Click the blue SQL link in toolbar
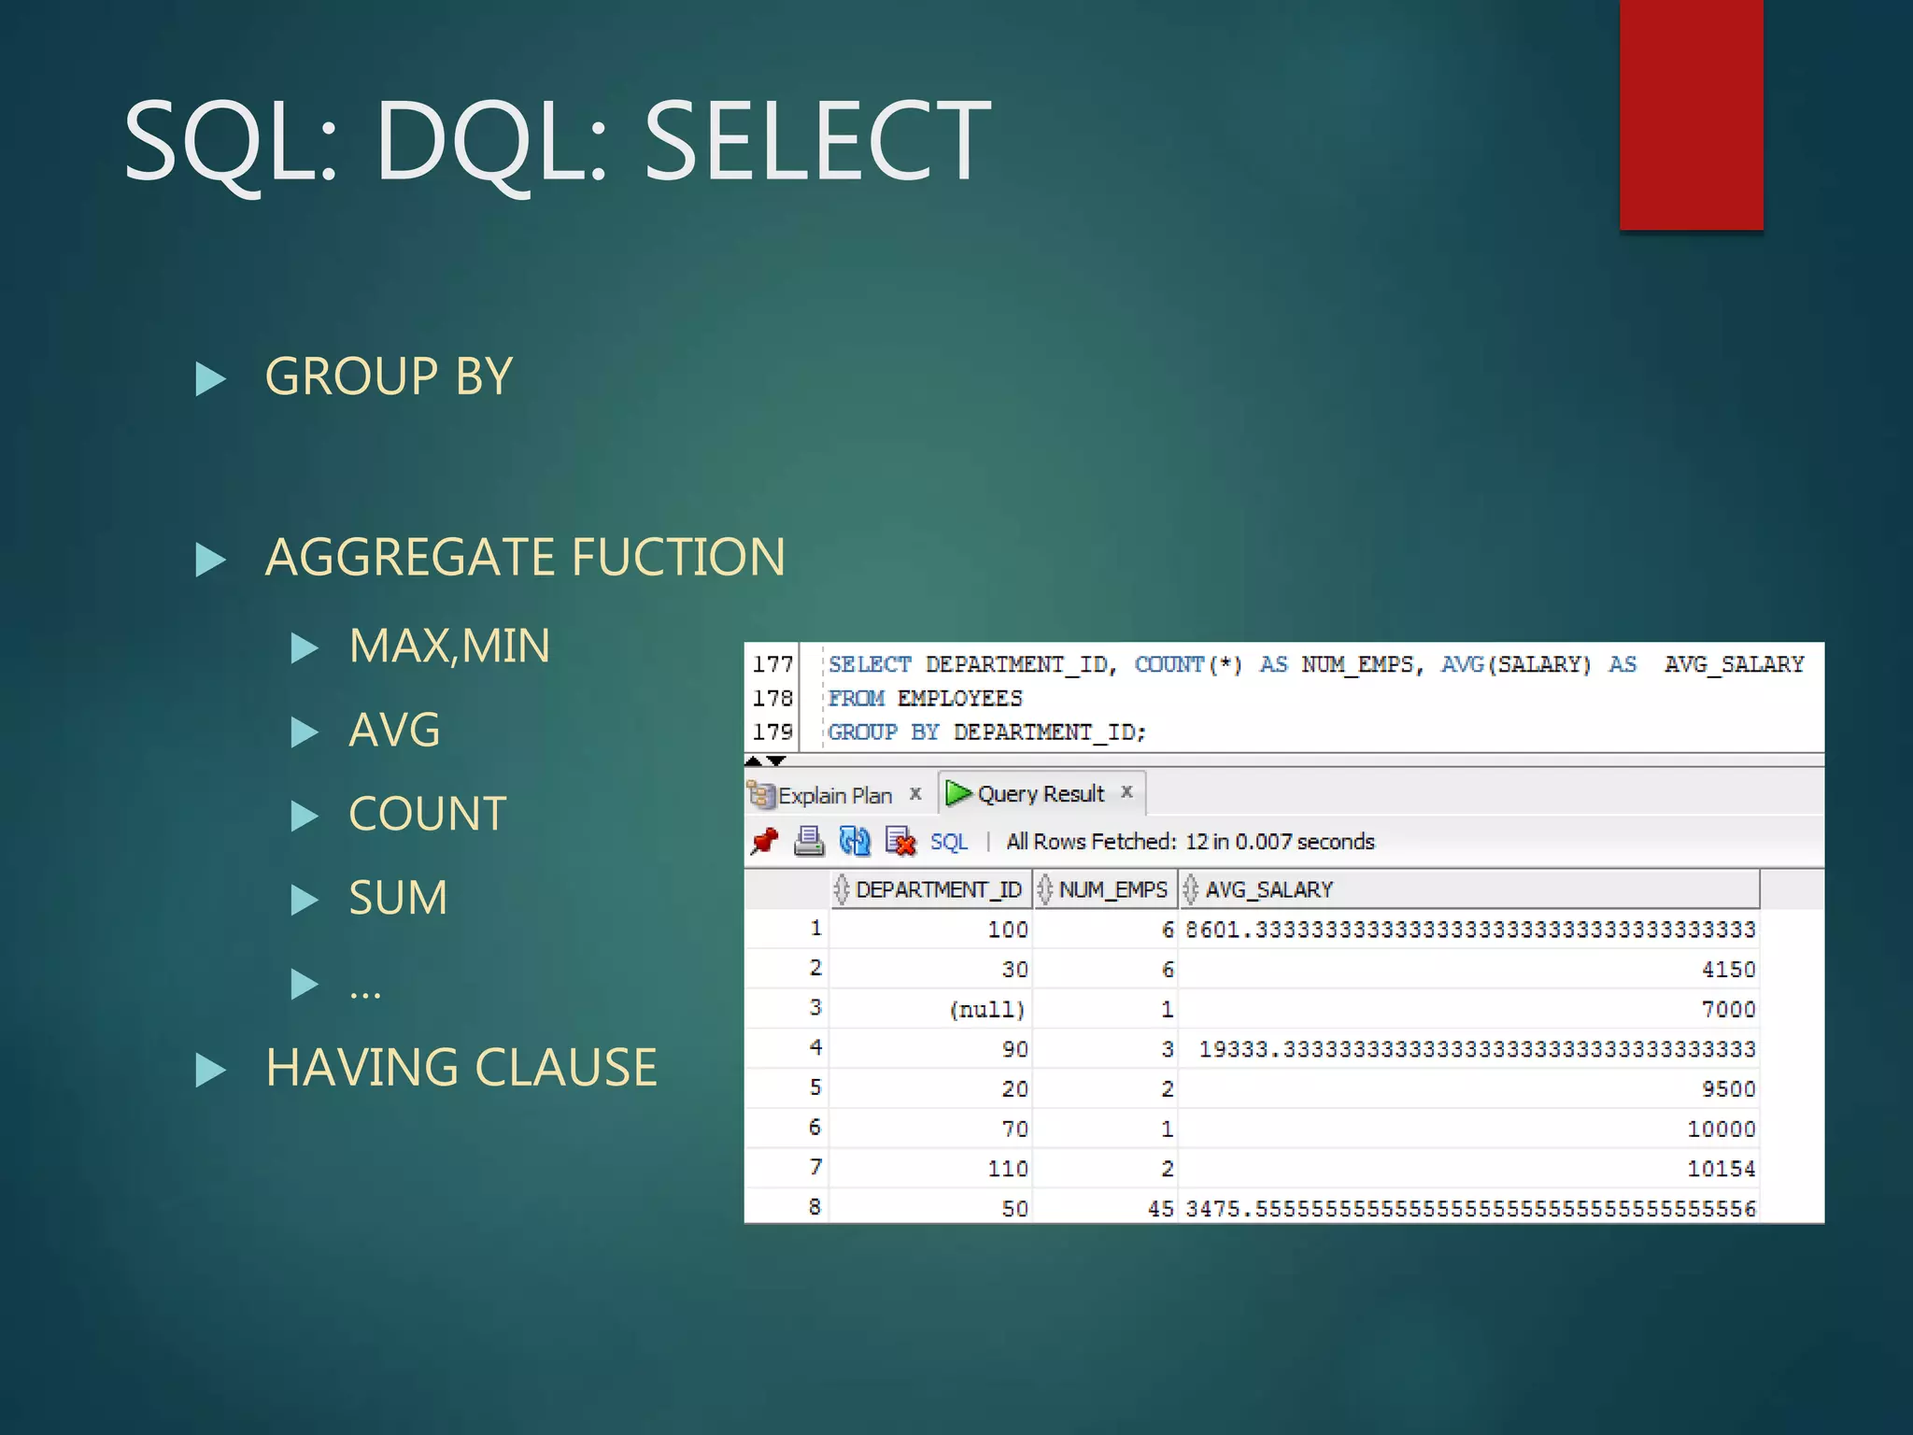The image size is (1913, 1435). pyautogui.click(x=948, y=842)
